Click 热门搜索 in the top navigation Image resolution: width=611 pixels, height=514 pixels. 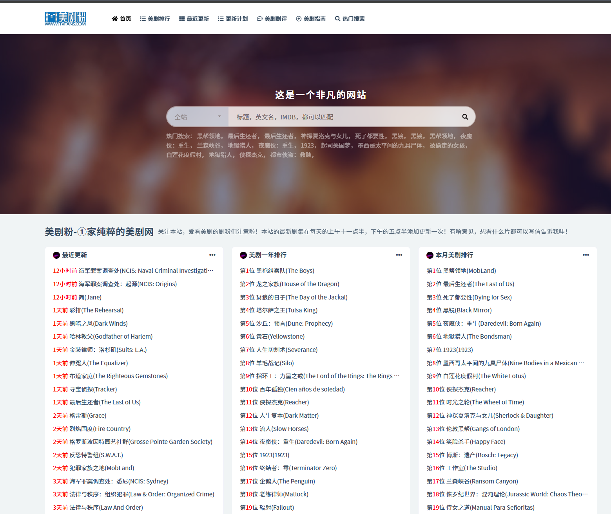coord(350,19)
